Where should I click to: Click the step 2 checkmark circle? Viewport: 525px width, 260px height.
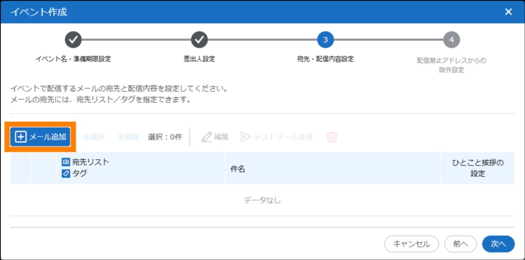pyautogui.click(x=199, y=39)
